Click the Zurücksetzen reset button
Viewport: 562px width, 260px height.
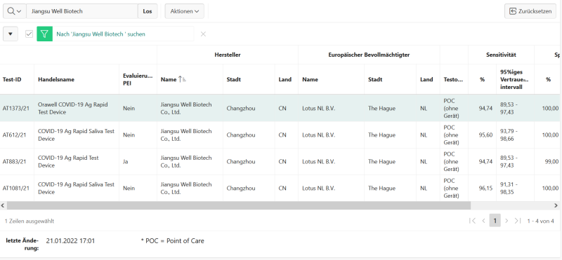coord(530,11)
